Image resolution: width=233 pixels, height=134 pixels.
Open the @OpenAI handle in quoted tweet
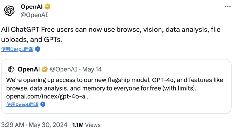(x=64, y=69)
